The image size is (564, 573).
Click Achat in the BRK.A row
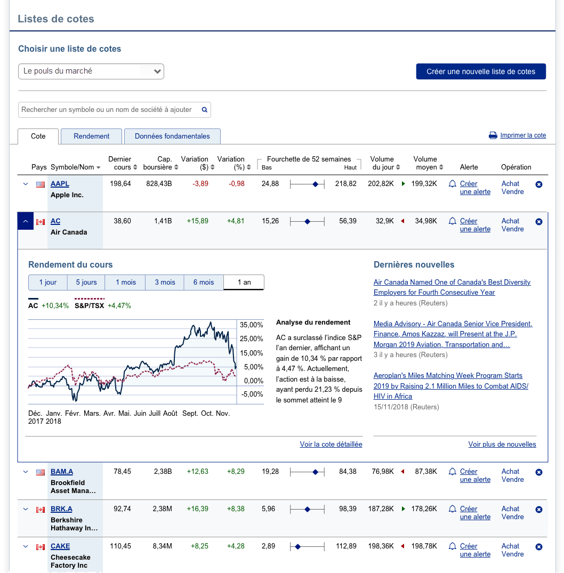pos(510,509)
